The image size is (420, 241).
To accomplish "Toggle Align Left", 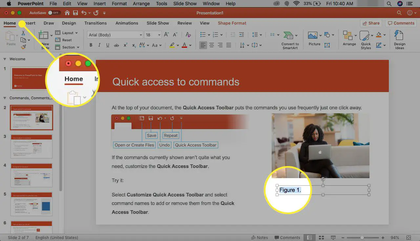I will 203,45.
